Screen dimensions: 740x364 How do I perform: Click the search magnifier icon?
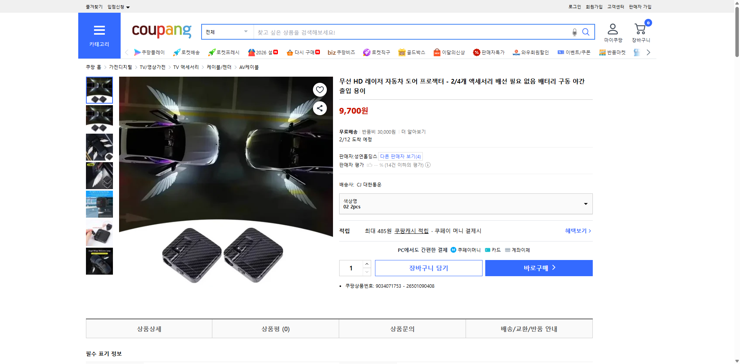pyautogui.click(x=585, y=32)
